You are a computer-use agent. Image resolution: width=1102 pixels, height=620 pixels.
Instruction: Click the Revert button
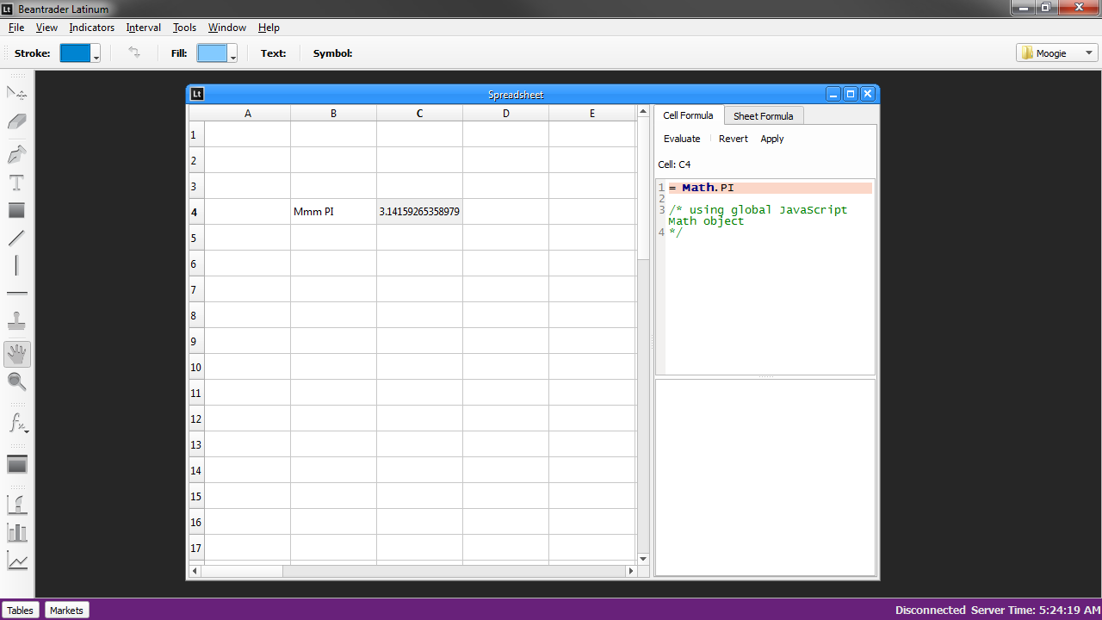tap(734, 139)
